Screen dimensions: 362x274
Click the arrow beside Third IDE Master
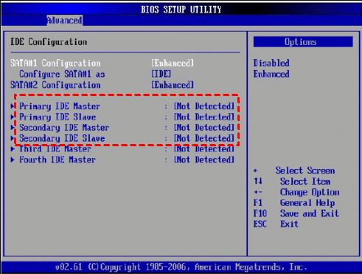click(x=13, y=149)
